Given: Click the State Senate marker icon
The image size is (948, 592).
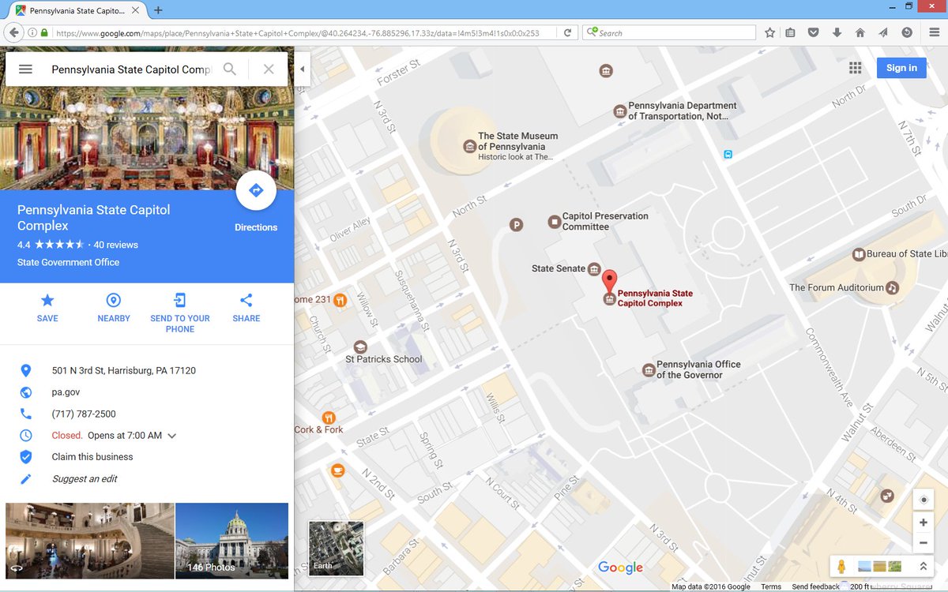Looking at the screenshot, I should click(594, 269).
